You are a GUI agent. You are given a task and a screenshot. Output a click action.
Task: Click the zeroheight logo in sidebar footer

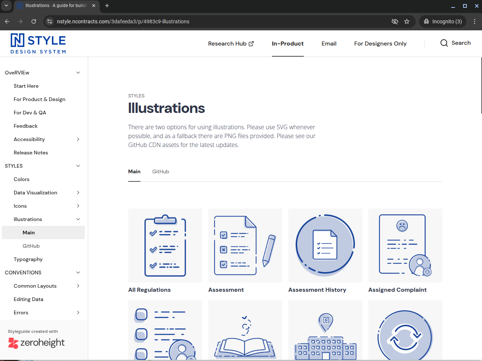(36, 343)
